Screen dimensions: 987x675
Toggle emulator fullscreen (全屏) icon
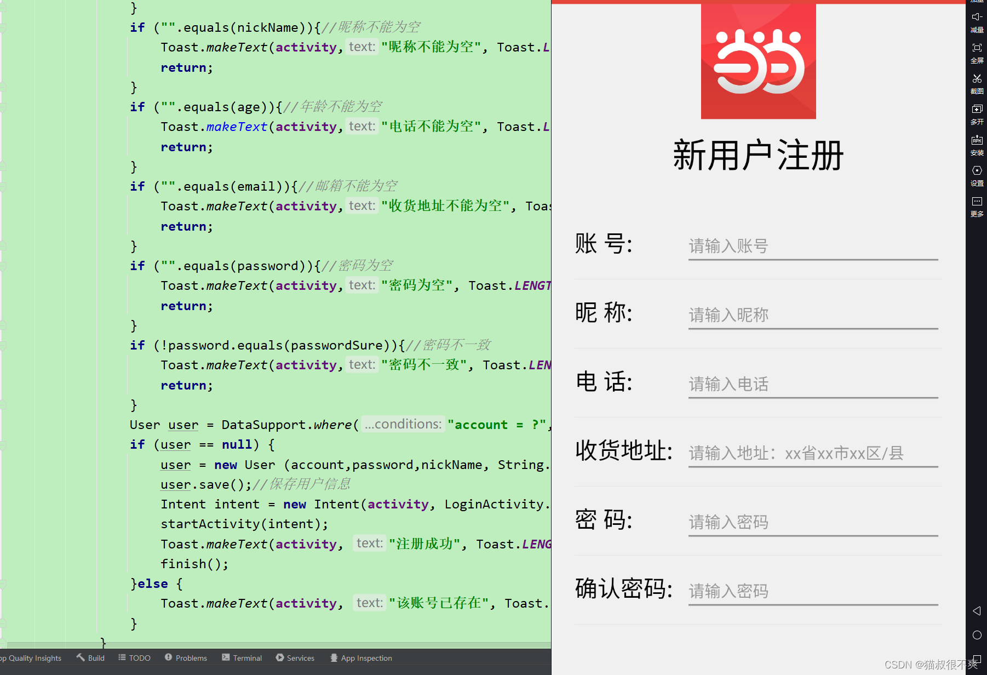977,48
